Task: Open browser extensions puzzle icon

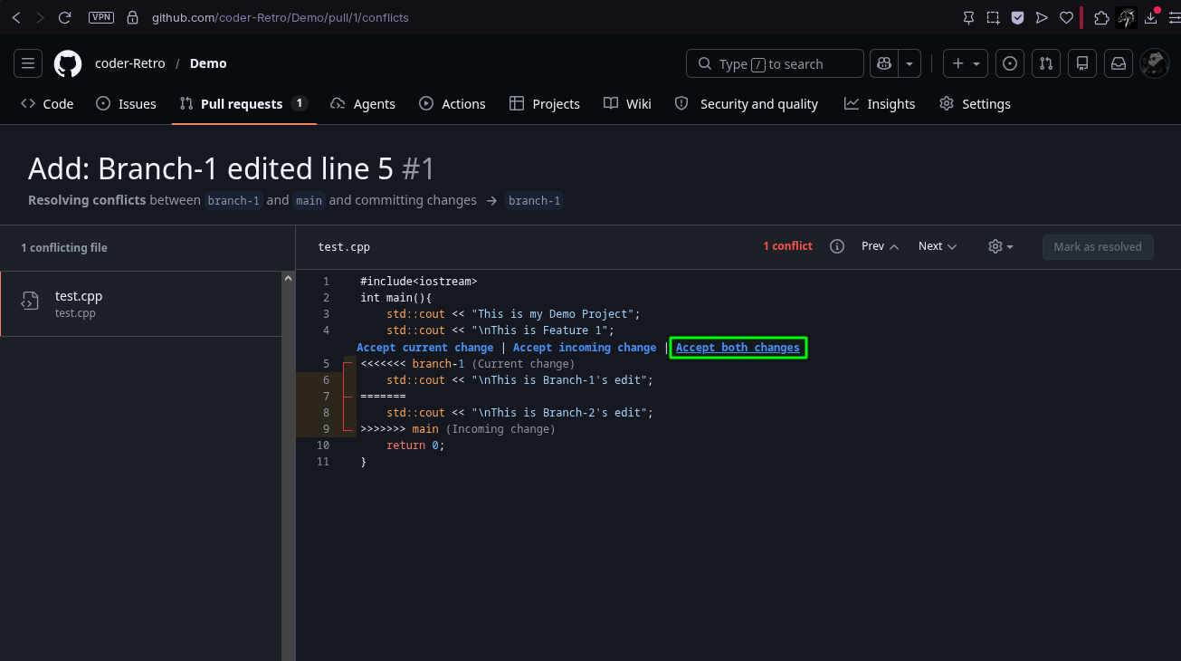Action: pos(1101,17)
